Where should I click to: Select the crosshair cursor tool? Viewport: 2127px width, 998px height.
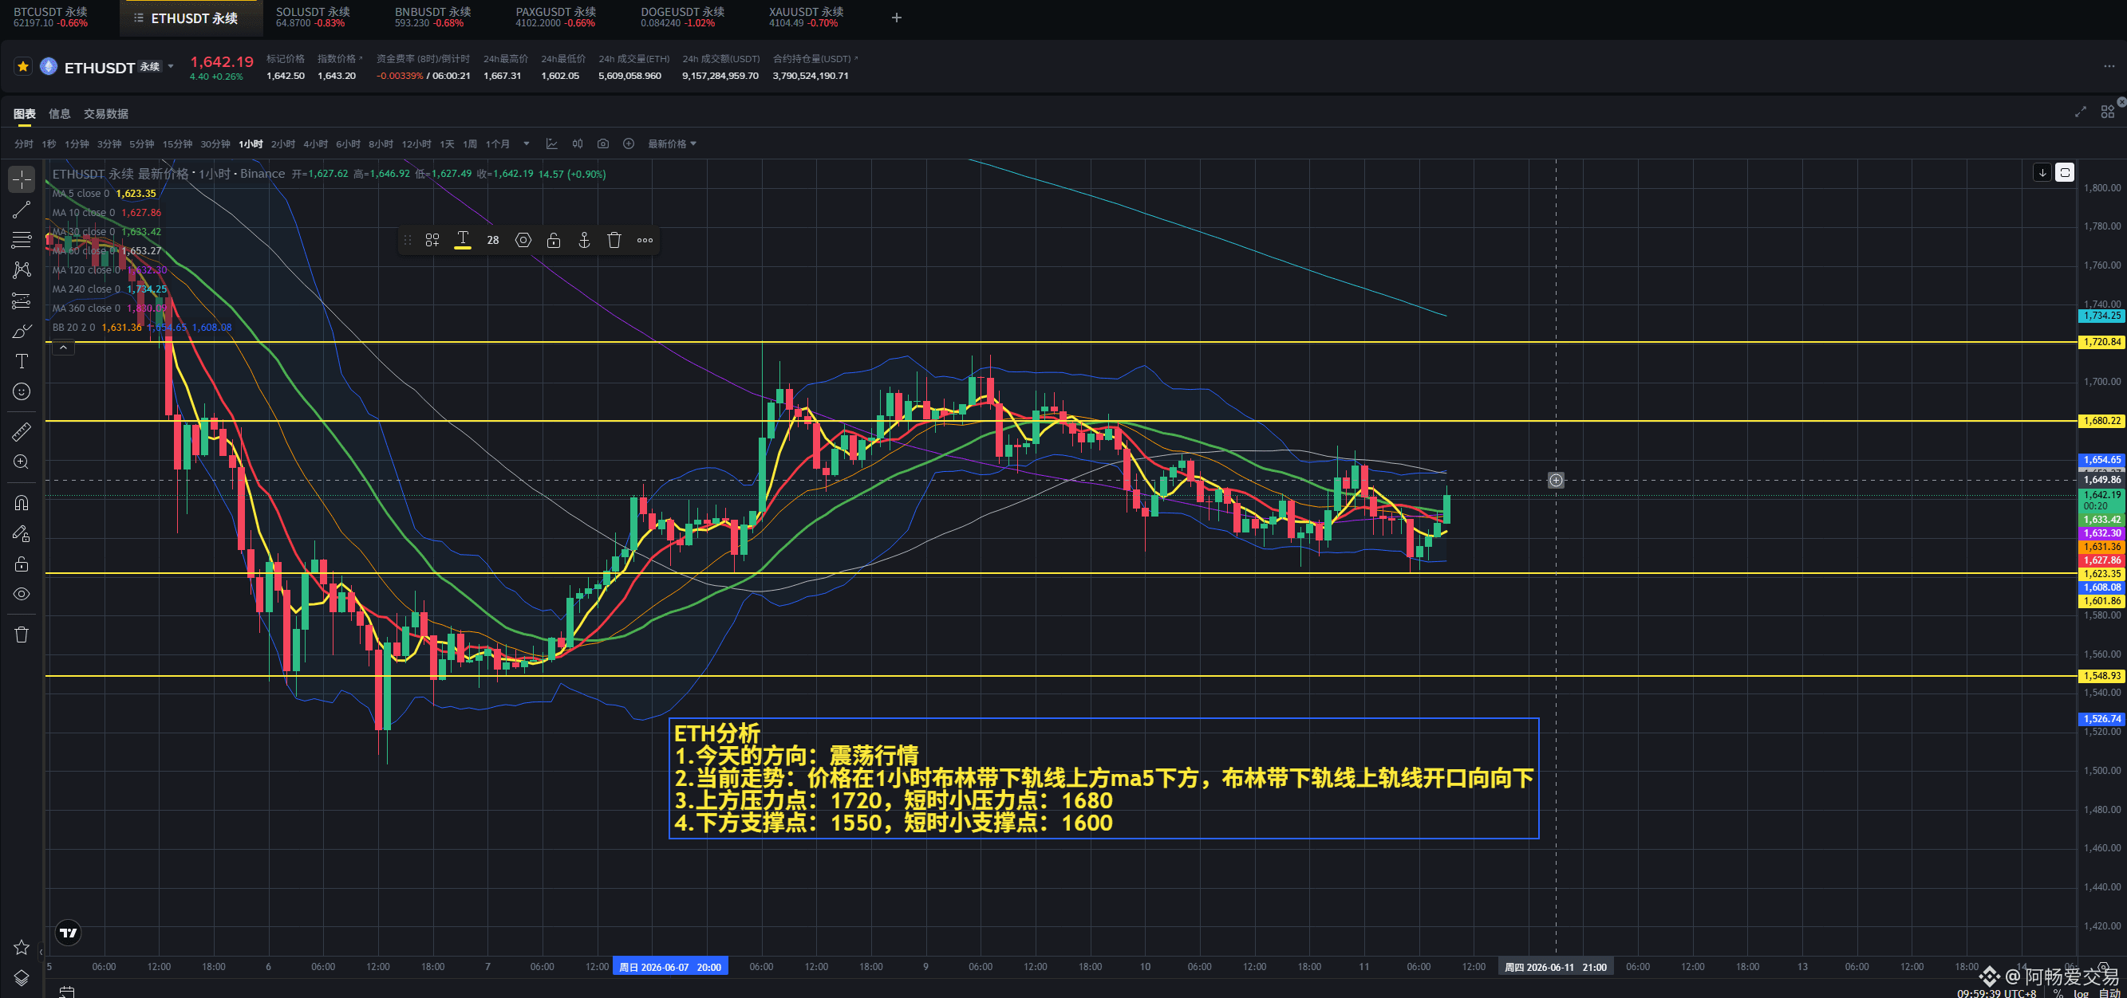22,179
